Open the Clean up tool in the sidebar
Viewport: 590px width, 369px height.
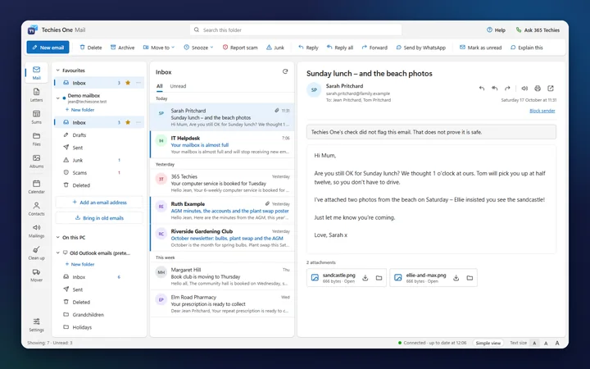point(37,253)
